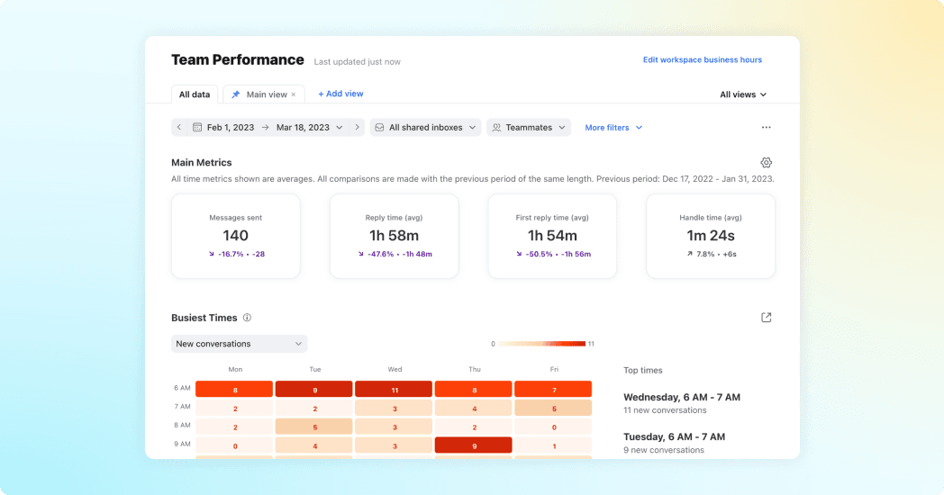Switch to All data tab

coord(195,94)
